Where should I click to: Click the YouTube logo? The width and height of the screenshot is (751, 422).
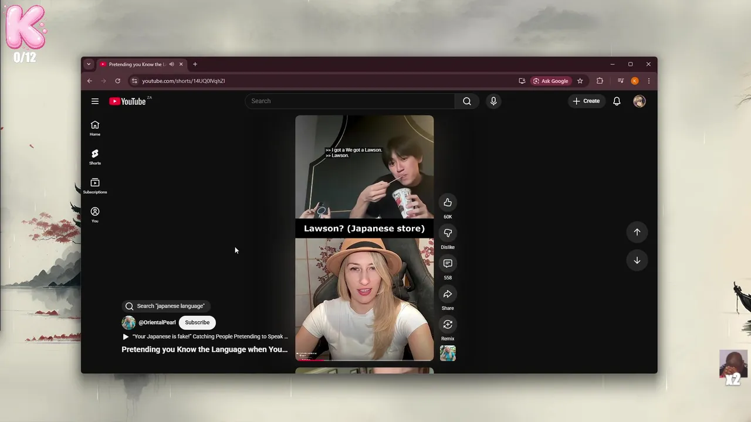[127, 101]
